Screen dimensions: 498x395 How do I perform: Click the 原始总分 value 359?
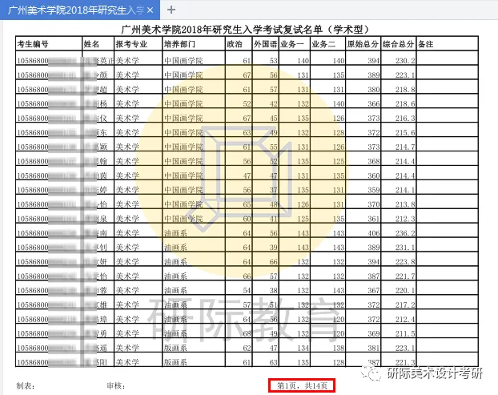coord(374,190)
